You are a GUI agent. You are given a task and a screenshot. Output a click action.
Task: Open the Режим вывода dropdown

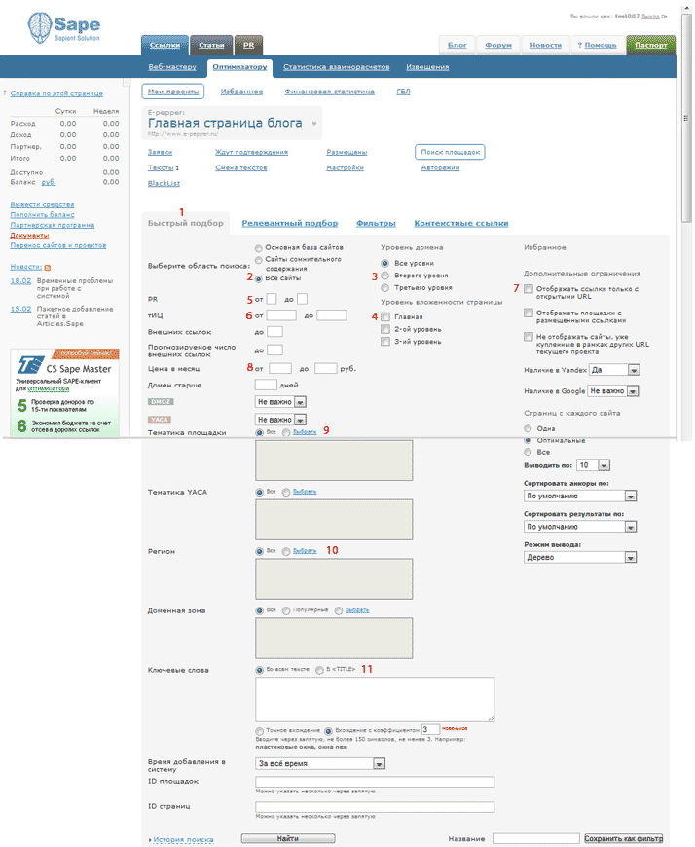(x=580, y=558)
